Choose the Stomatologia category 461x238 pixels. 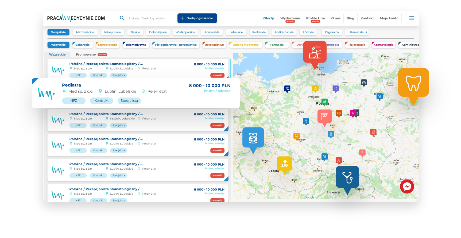107,45
